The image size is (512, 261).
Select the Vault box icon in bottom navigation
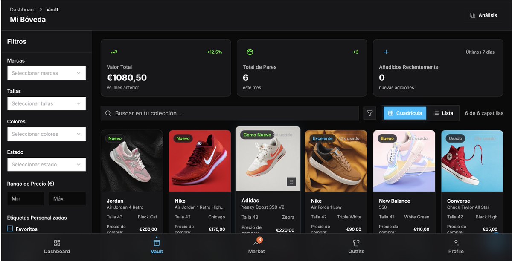pyautogui.click(x=157, y=243)
